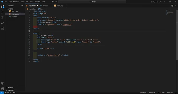This screenshot has width=178, height=94.
Task: Toggle Primary Side Bar visibility
Action: [152, 2]
